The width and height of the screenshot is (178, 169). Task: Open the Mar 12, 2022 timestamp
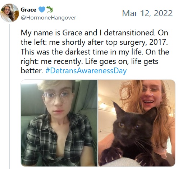(x=147, y=13)
